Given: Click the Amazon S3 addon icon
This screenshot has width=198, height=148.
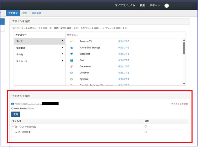Looking at the screenshot, I should (x=72, y=42).
